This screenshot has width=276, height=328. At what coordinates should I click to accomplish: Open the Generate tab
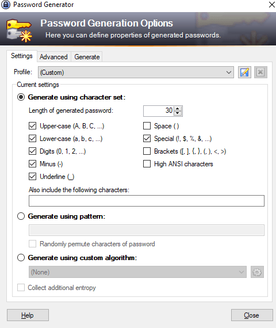pyautogui.click(x=87, y=57)
